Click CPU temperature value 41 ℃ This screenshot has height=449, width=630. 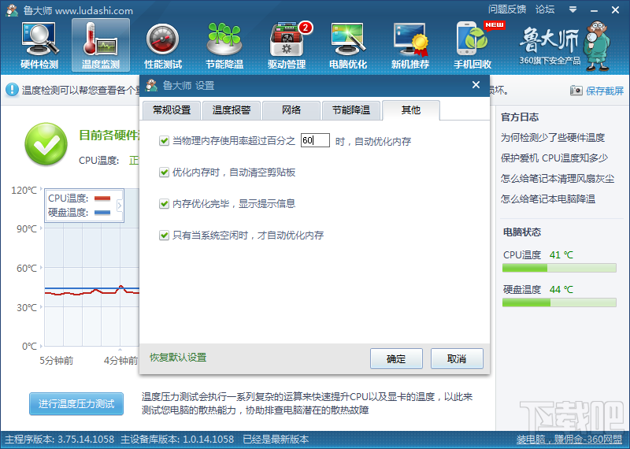(561, 255)
